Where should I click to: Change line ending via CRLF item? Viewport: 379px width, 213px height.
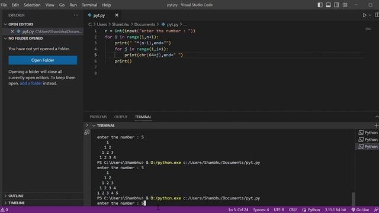(293, 210)
